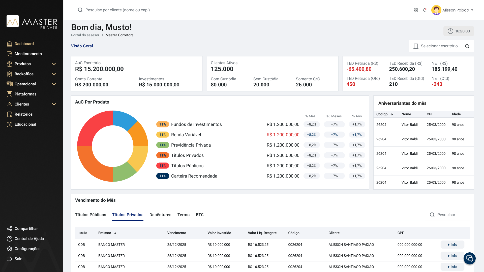Screen dimensions: 484x272
Task: Go to Relatórios in the sidebar
Action: (x=23, y=114)
